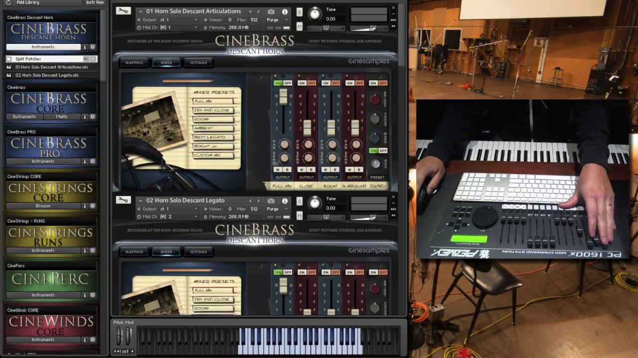The width and height of the screenshot is (638, 358).
Task: Open wrench edit mode for 02 Horn Legato
Action: [123, 200]
